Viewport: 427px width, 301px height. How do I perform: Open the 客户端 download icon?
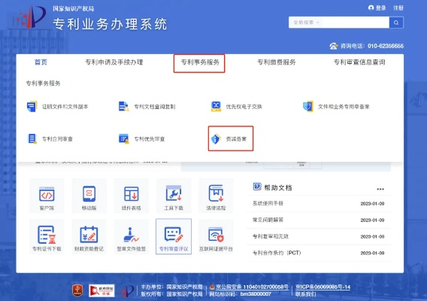[47, 194]
